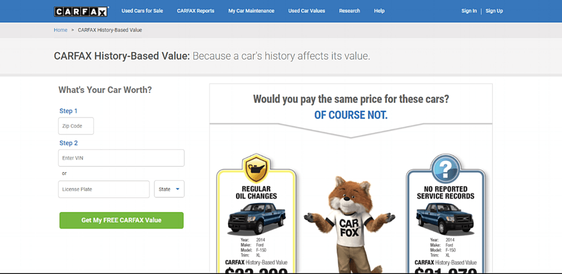562x274 pixels.
Task: Focus the Zip Code input field
Action: point(76,126)
